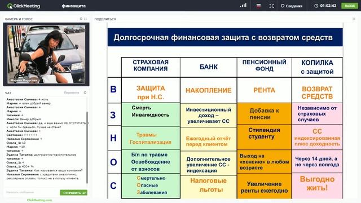Click the РЕНТА cell

click(x=265, y=90)
